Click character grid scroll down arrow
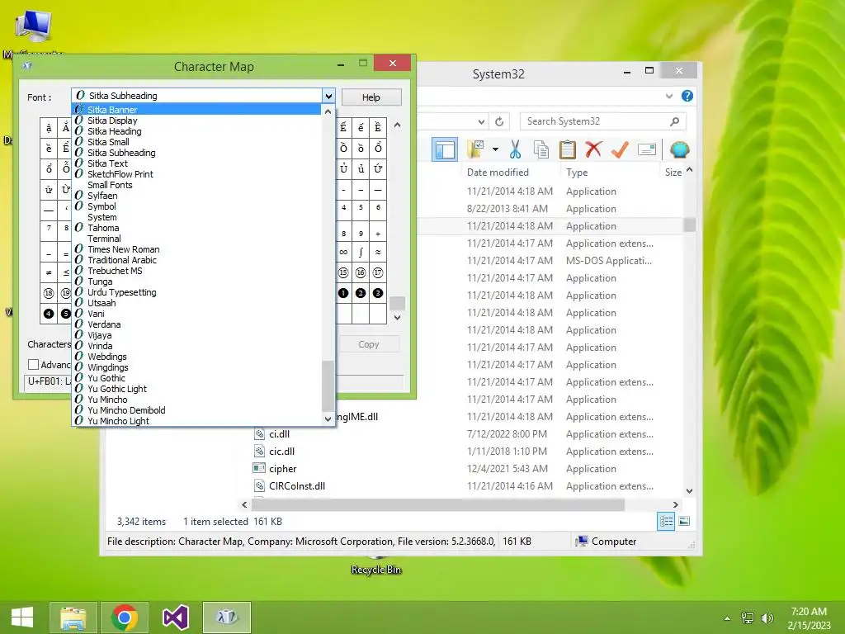 click(397, 318)
